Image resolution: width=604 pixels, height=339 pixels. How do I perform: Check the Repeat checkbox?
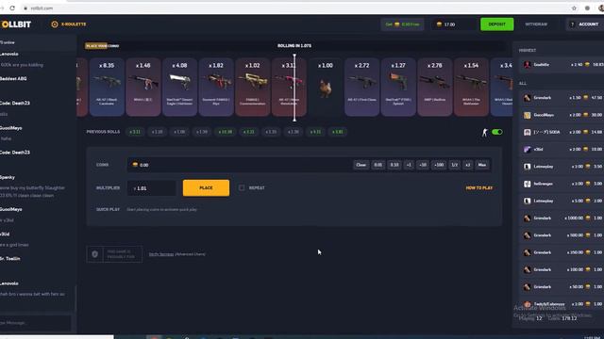(x=242, y=188)
